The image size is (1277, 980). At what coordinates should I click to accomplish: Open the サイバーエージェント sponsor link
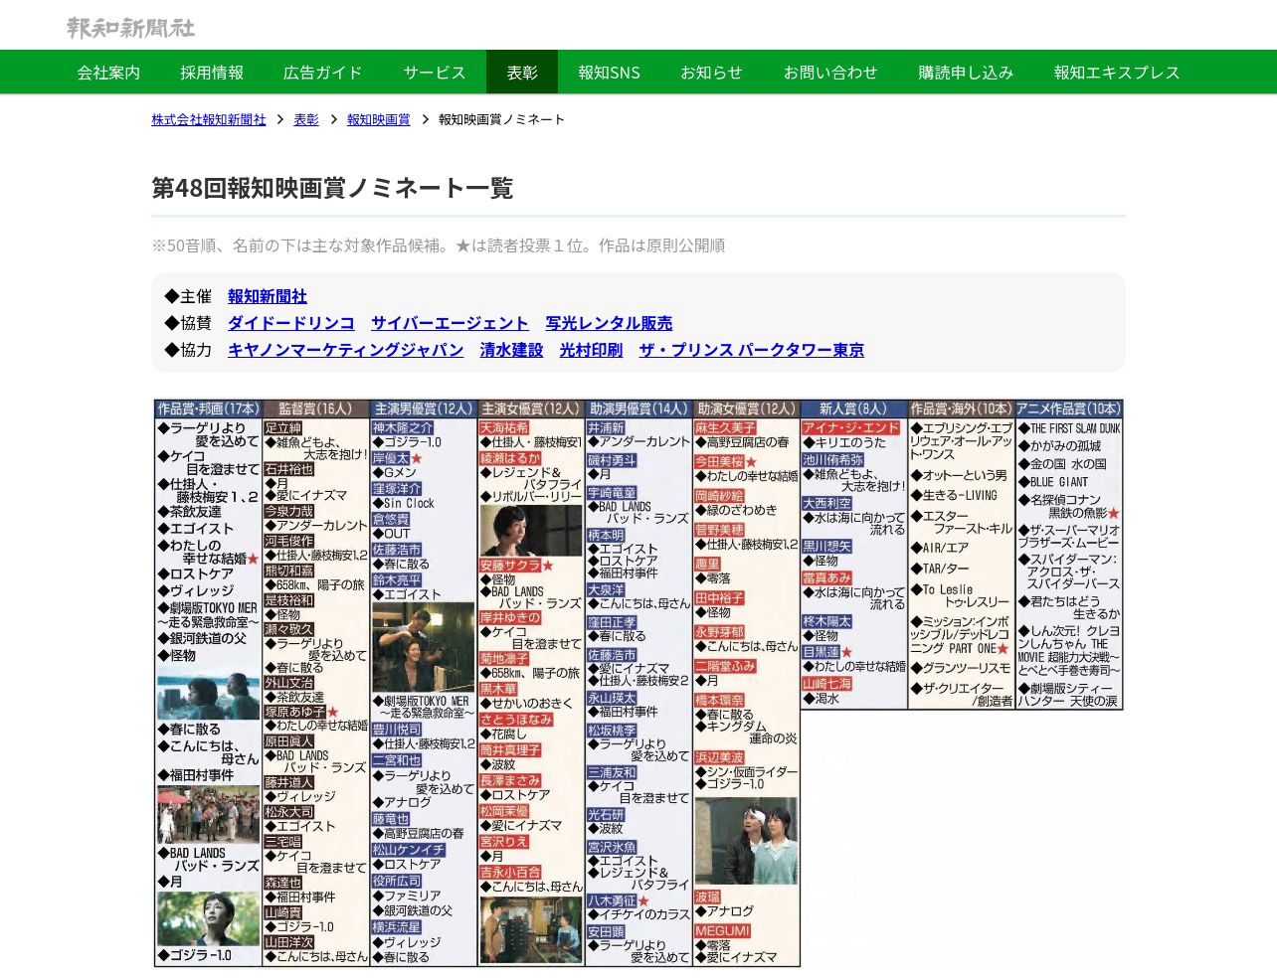450,323
